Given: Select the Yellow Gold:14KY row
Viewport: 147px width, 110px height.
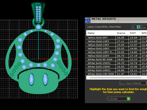Looking at the screenshot, I should click(x=117, y=45).
